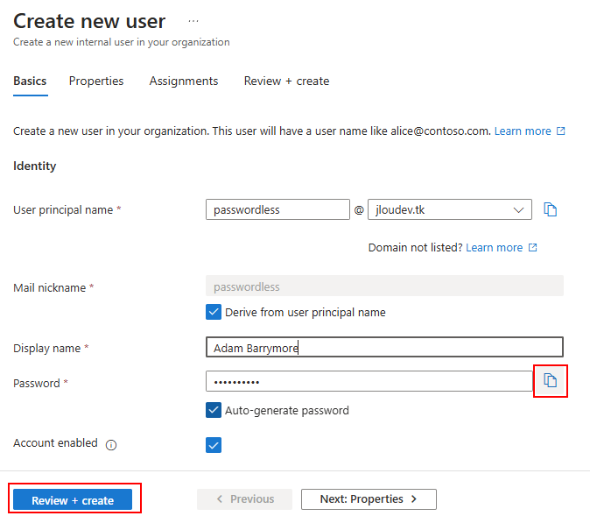590x516 pixels.
Task: Go to the Review + create tab
Action: click(x=287, y=81)
